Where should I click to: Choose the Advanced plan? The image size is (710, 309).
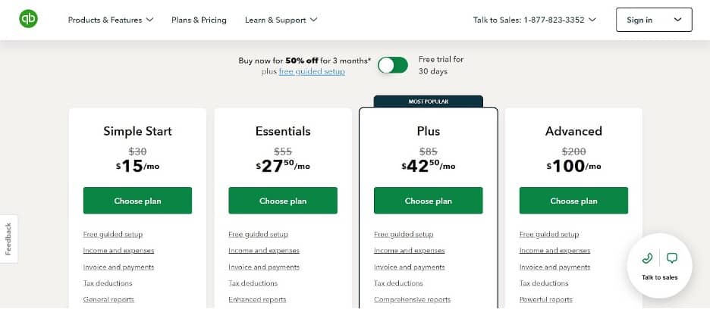coord(573,201)
